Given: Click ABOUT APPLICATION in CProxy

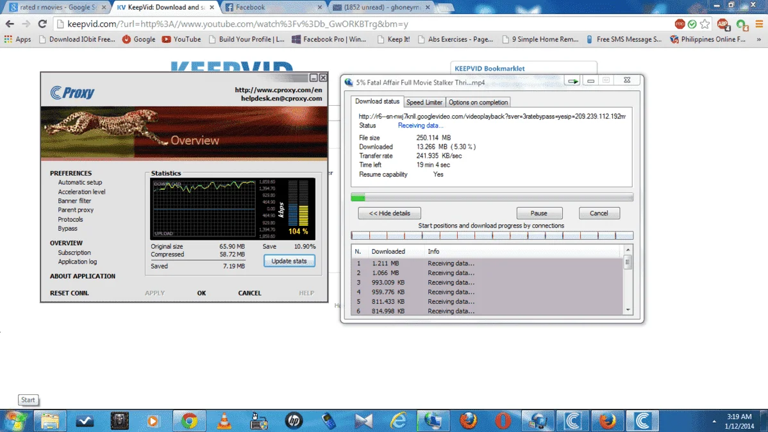Looking at the screenshot, I should pyautogui.click(x=82, y=276).
